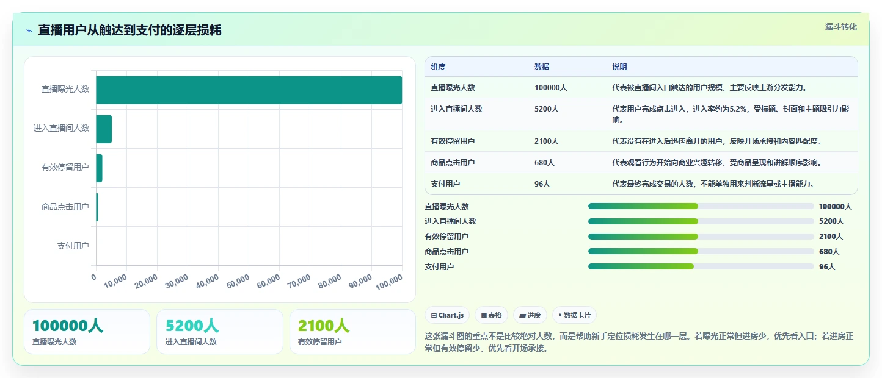Screen dimensions: 882x378
Task: Click the 50,000 tick on the chart x-axis
Action: (238, 281)
